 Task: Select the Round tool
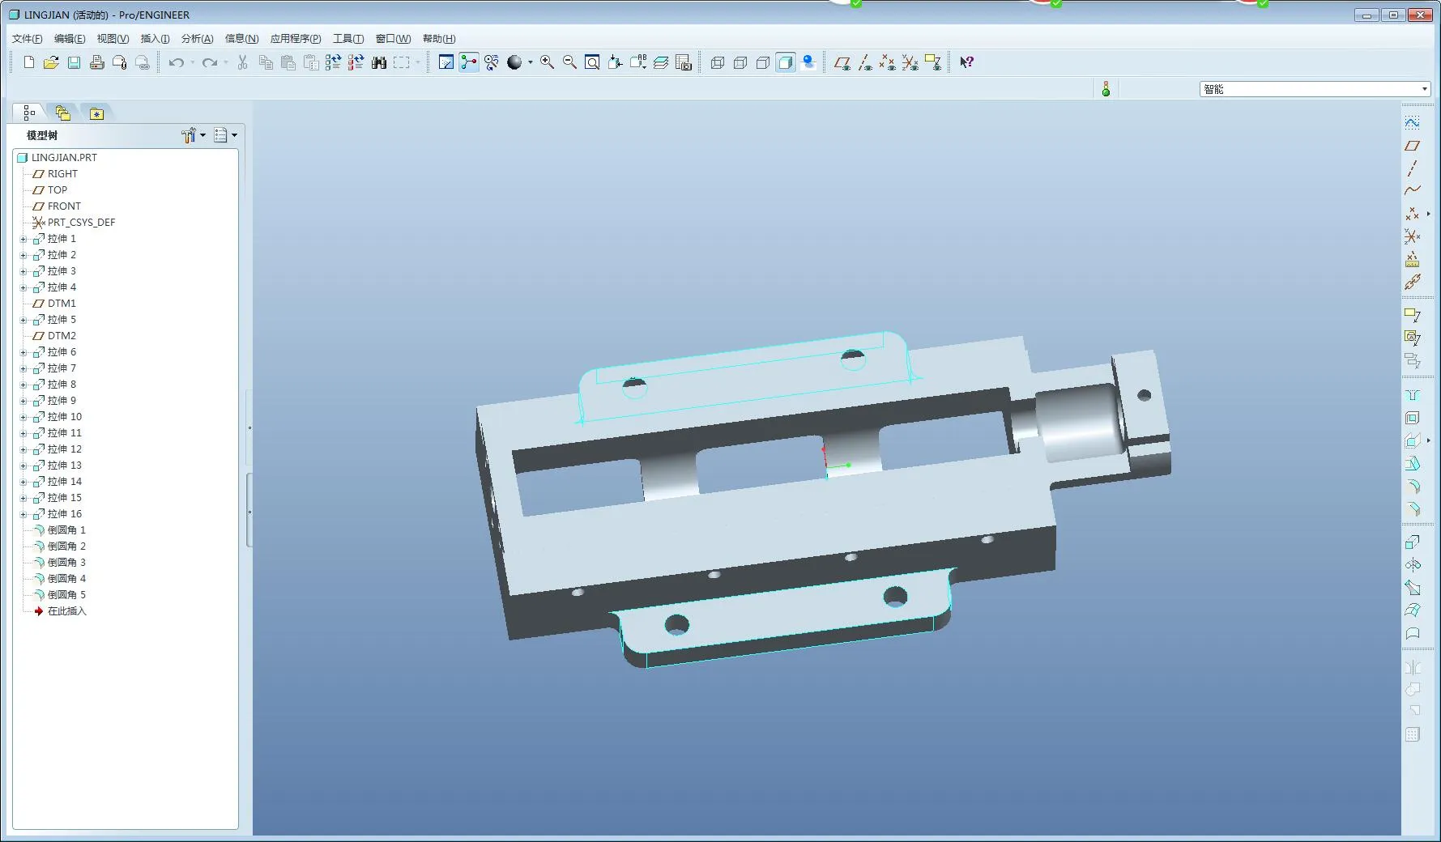(1412, 487)
